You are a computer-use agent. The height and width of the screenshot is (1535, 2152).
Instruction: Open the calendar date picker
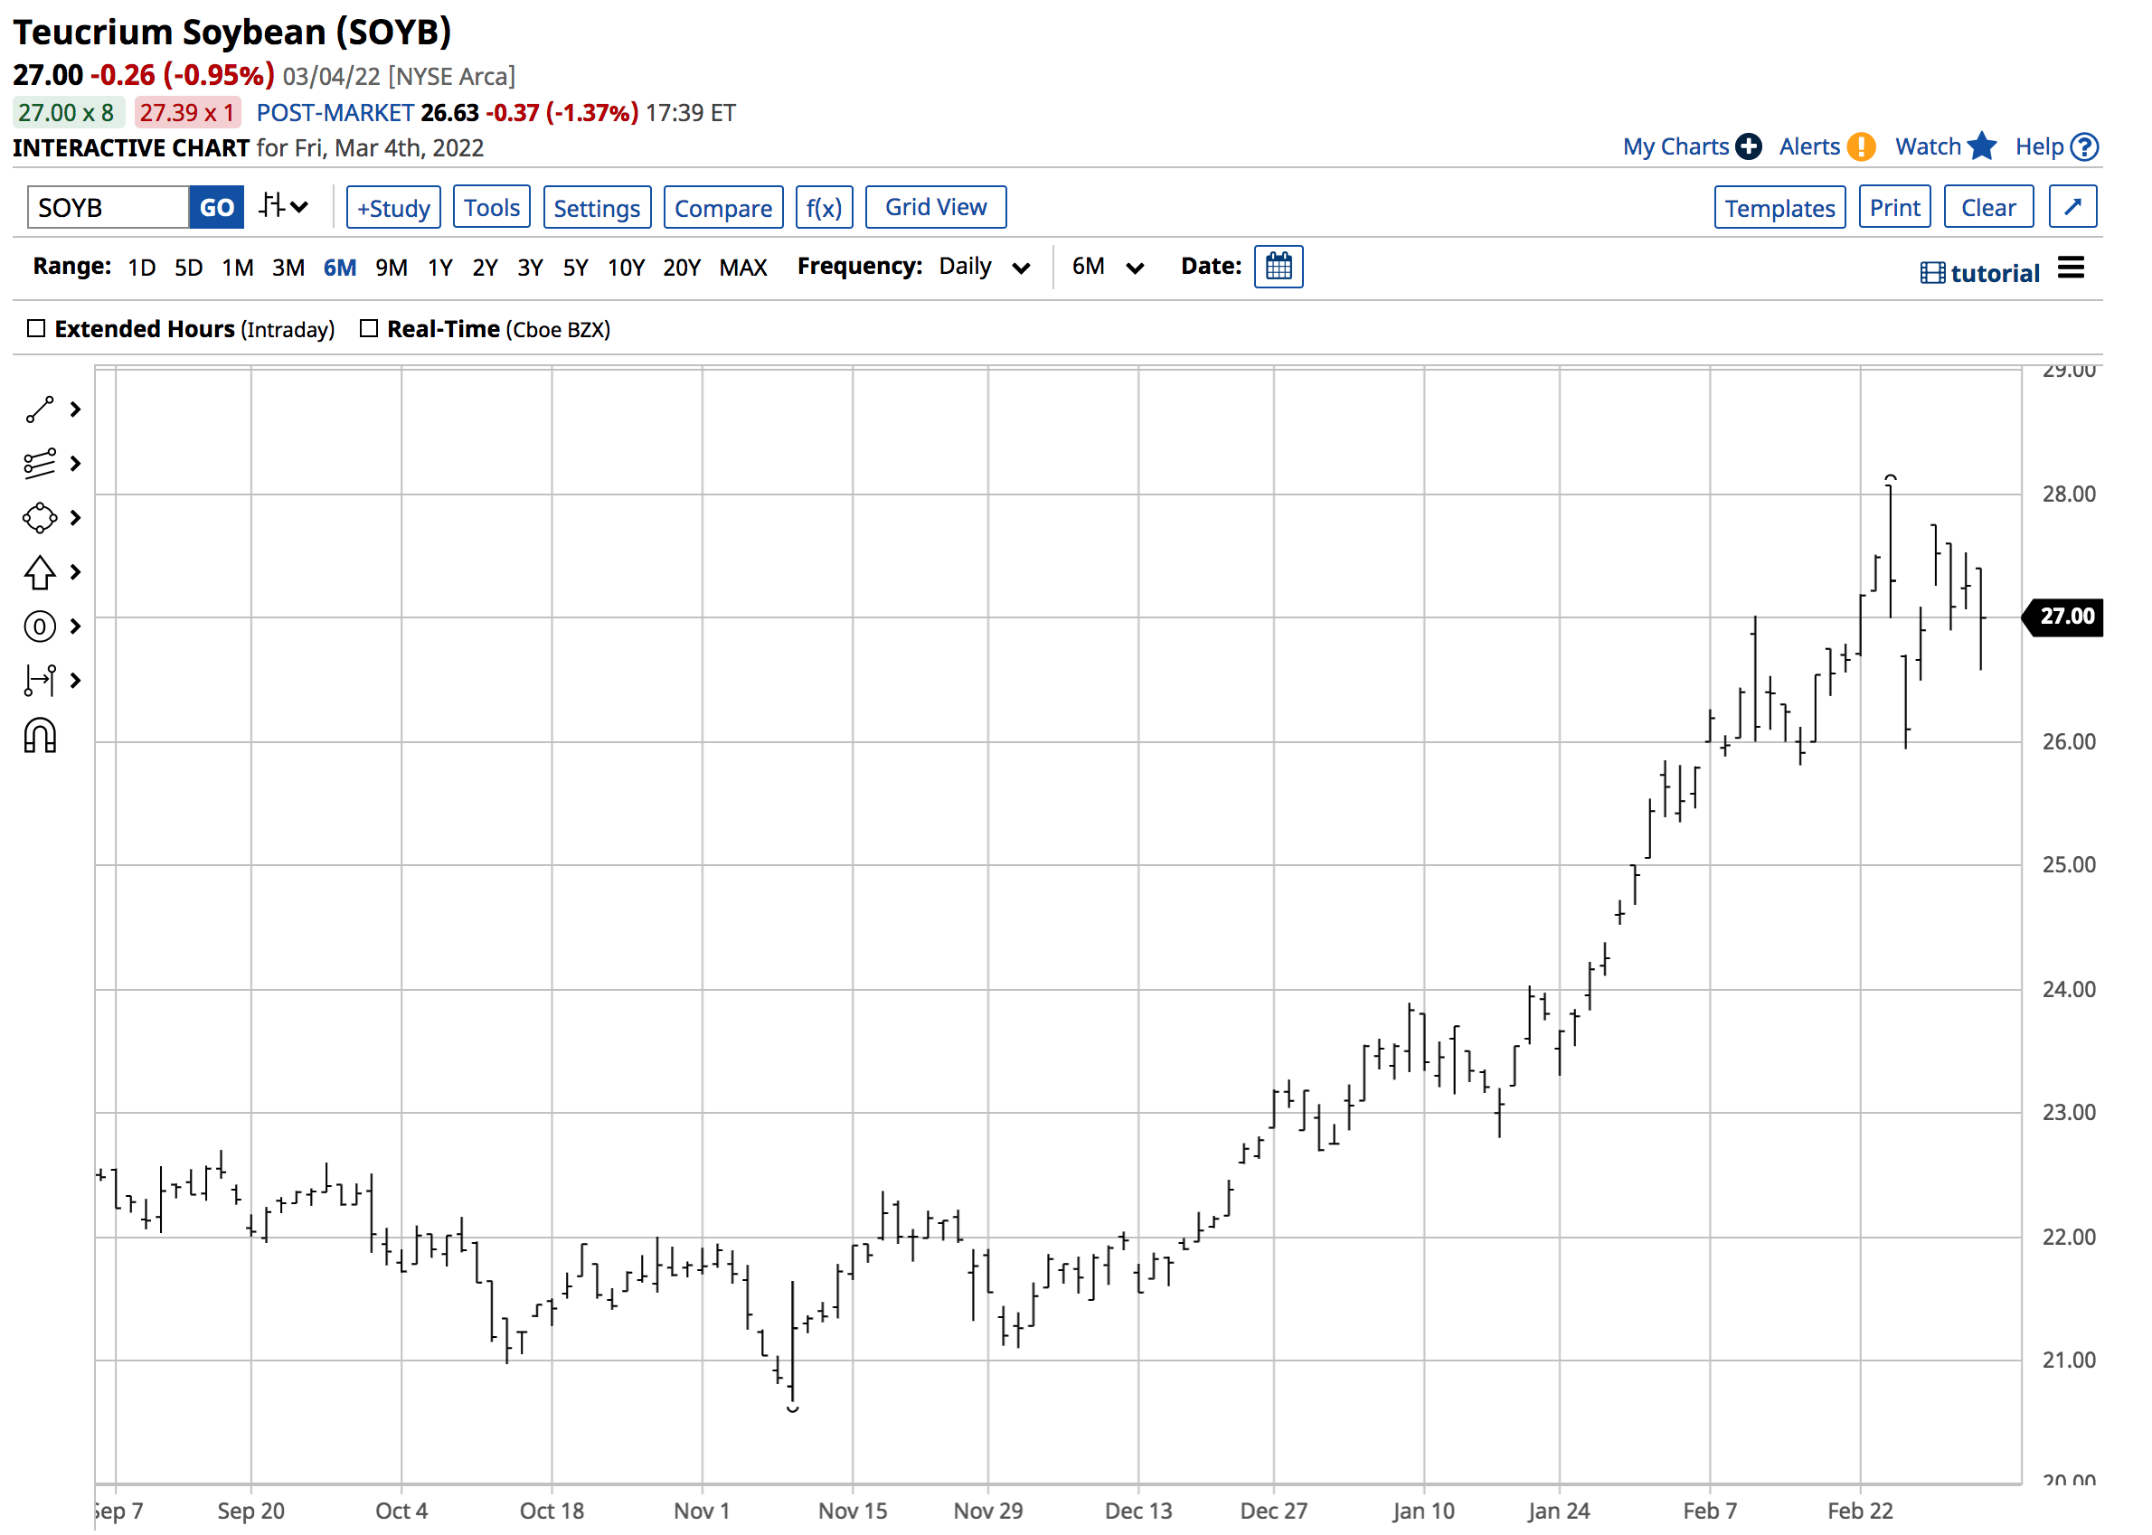pyautogui.click(x=1279, y=266)
